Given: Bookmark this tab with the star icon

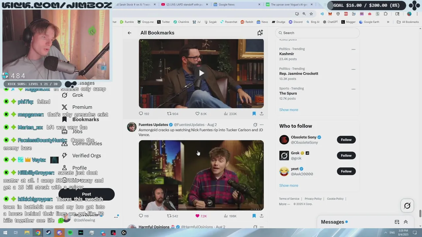Looking at the screenshot, I should 311,14.
